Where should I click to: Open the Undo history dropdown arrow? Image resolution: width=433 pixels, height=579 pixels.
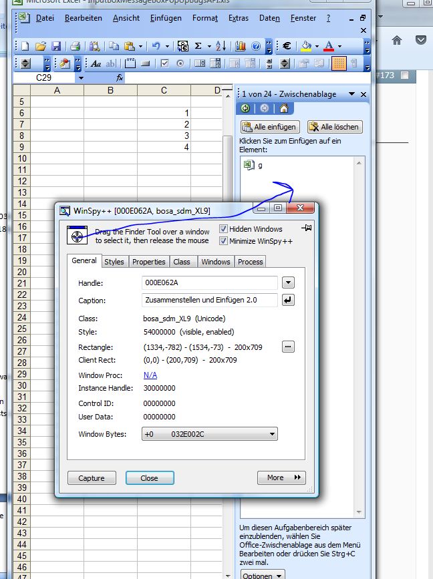click(x=167, y=46)
